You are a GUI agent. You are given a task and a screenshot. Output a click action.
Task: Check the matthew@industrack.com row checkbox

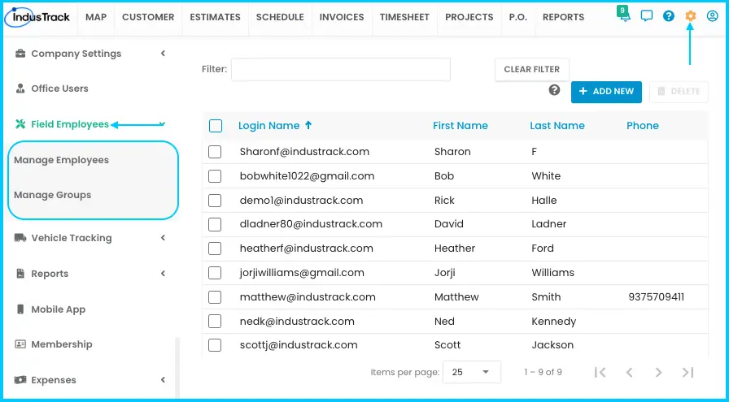tap(215, 297)
